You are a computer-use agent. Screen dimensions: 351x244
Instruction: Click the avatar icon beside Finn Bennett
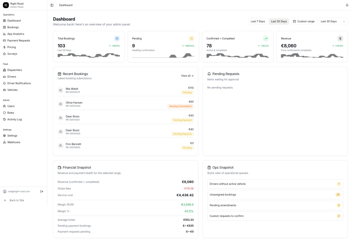(60, 146)
